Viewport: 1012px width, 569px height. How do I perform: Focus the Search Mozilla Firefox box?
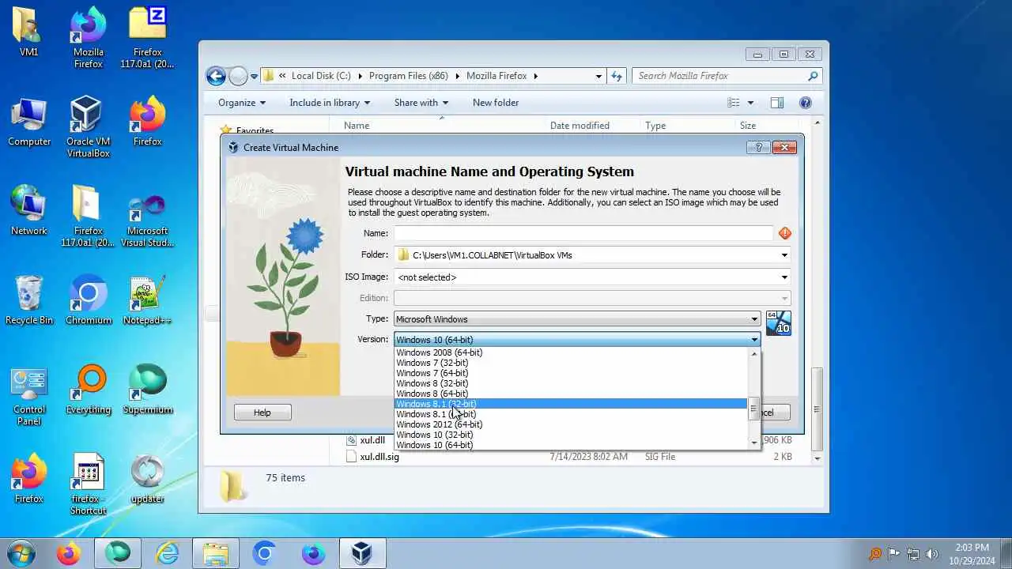coord(727,76)
